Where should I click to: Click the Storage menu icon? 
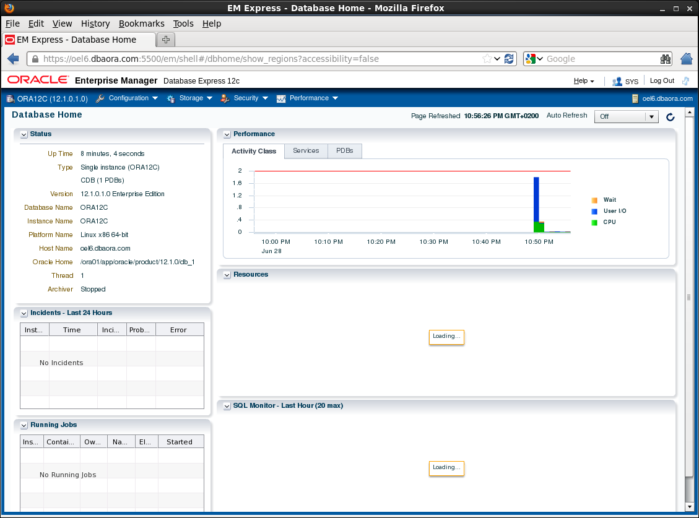pyautogui.click(x=171, y=98)
